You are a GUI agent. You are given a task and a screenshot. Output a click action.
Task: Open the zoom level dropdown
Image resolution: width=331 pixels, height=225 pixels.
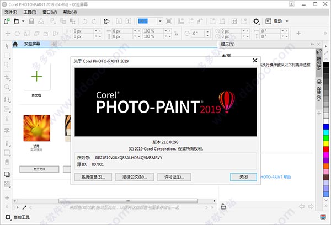click(x=160, y=21)
